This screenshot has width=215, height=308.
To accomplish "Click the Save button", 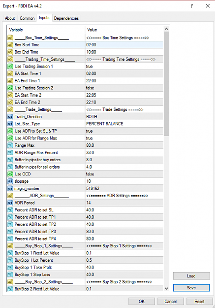I will click(x=191, y=288).
